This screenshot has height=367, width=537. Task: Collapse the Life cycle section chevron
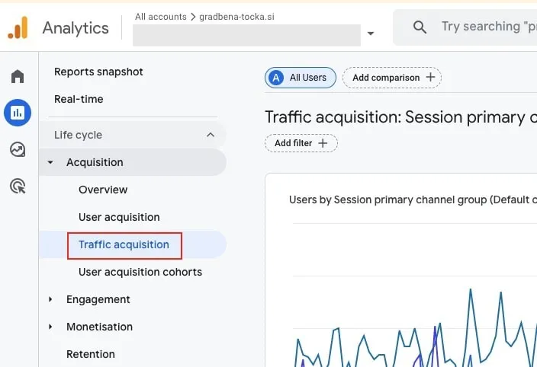(x=211, y=135)
